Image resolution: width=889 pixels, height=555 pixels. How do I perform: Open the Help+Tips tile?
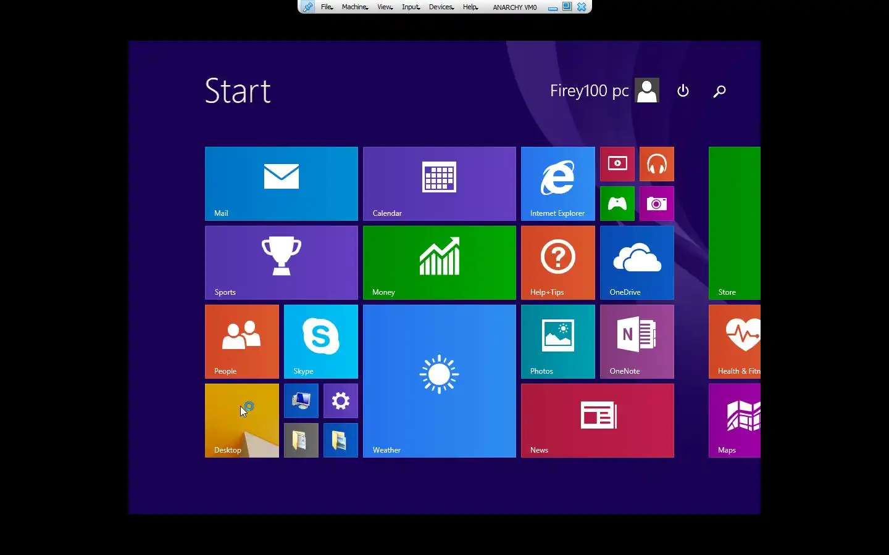coord(558,263)
